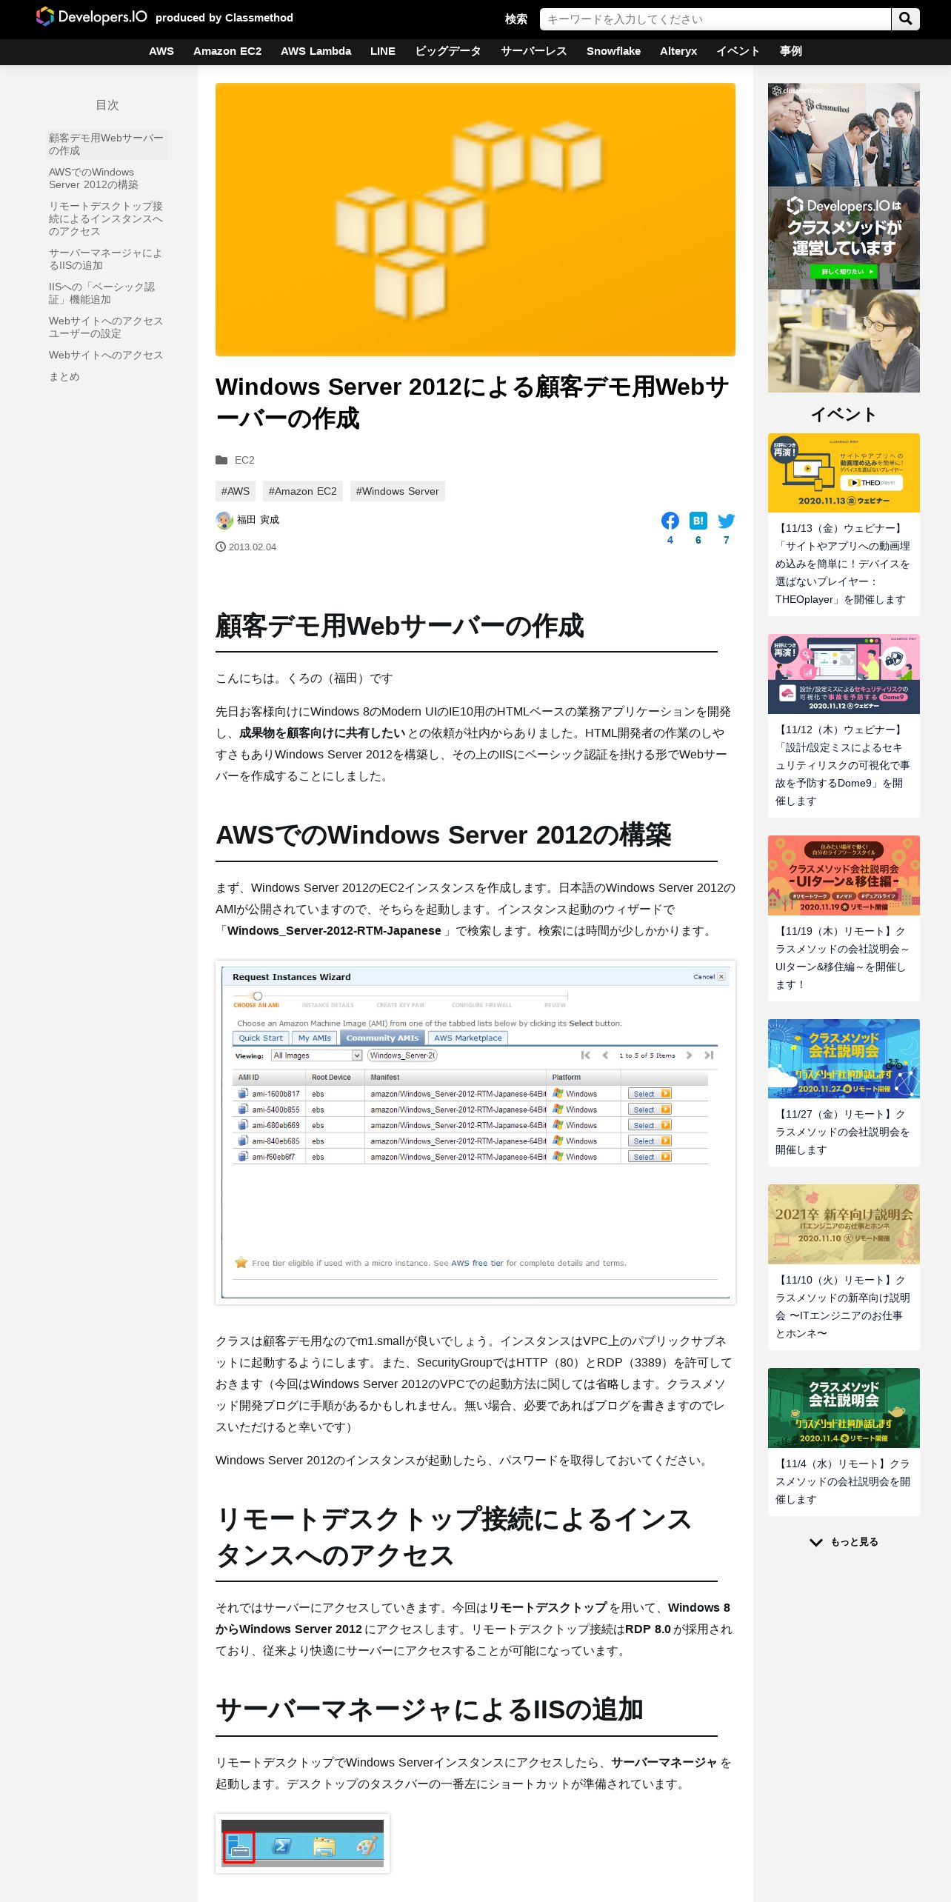Screen dimensions: 951x1902
Task: Click the クラスメソッドが運営しています sidebar banner
Action: [844, 238]
